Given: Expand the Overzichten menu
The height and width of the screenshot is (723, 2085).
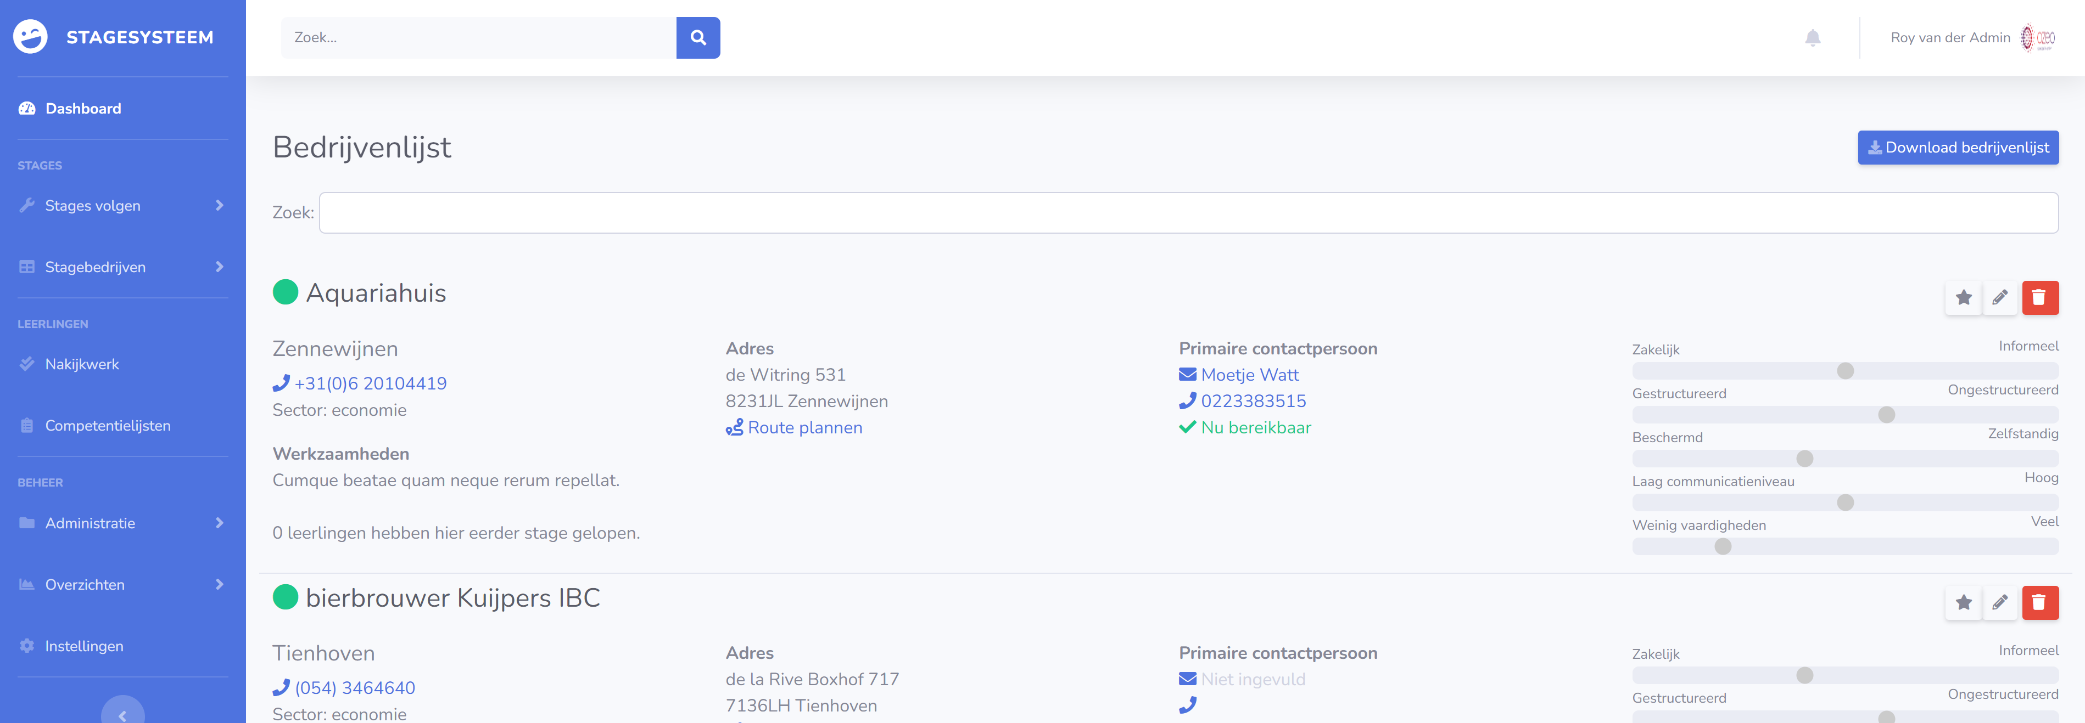Looking at the screenshot, I should [121, 585].
